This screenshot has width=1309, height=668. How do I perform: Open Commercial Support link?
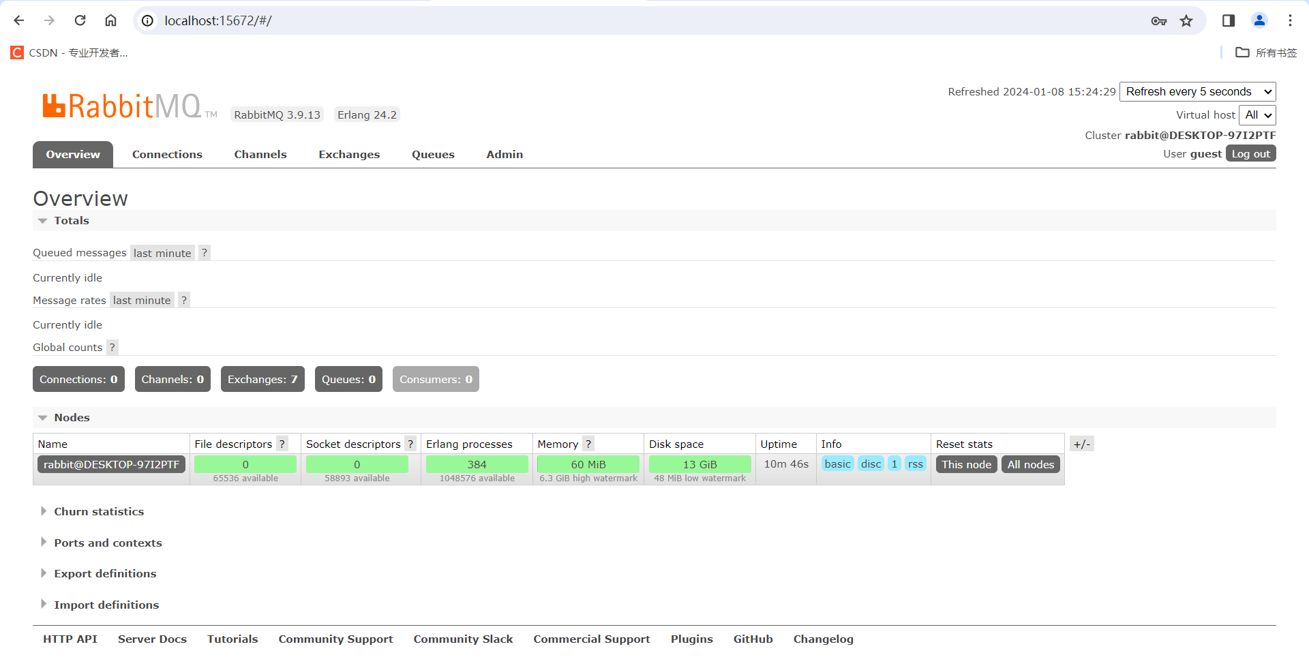592,639
